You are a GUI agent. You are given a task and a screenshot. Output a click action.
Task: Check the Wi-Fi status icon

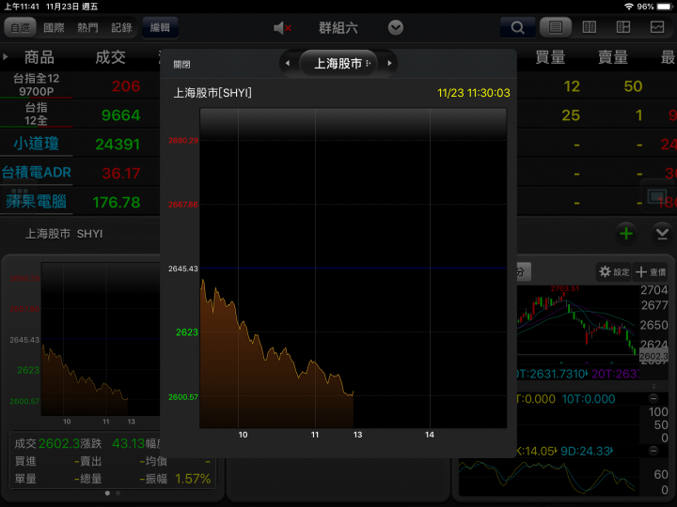tap(628, 7)
